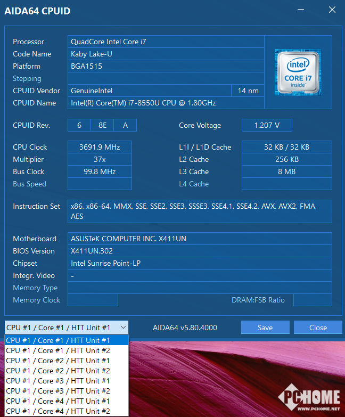The height and width of the screenshot is (417, 345).
Task: Select CPU #1 / Core #1 / HTT Unit #1 in the list
Action: (67, 340)
